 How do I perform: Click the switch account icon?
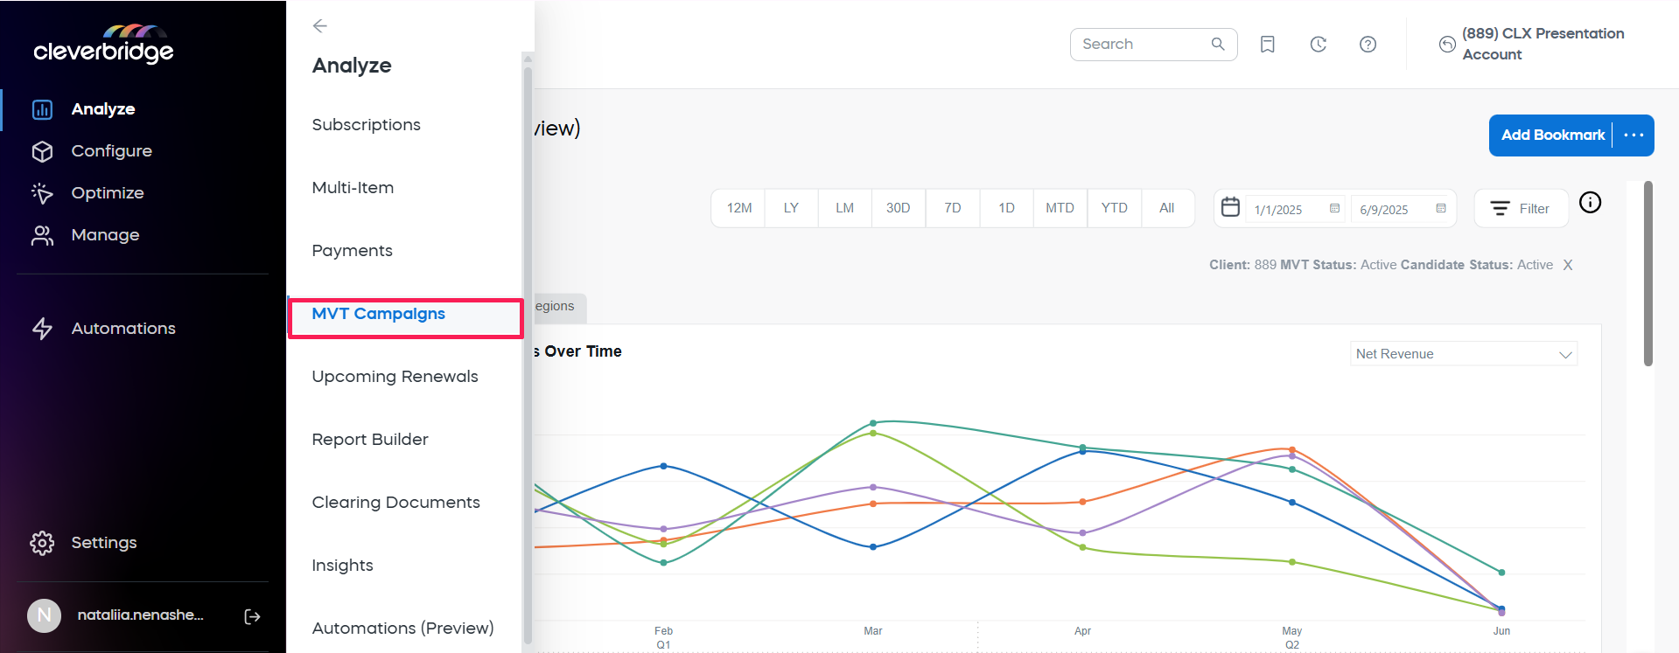point(1447,45)
